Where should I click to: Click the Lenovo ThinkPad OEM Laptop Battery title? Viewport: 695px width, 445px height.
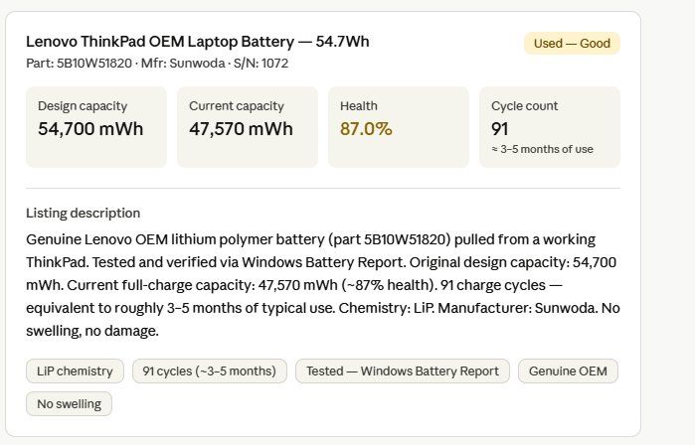tap(197, 42)
